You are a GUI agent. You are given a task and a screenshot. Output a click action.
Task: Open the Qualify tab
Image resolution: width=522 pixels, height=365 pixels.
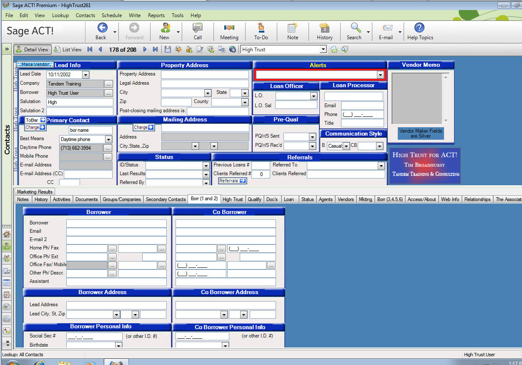coord(254,199)
